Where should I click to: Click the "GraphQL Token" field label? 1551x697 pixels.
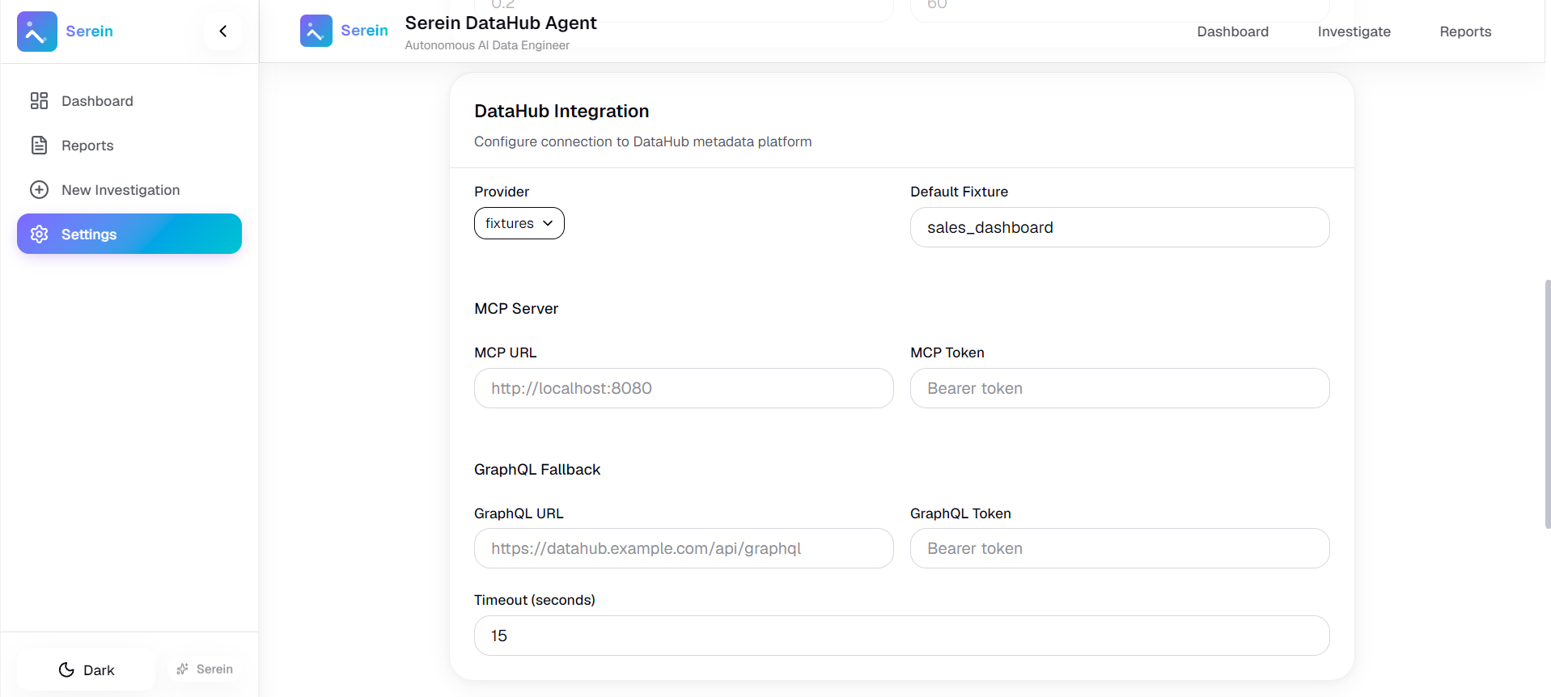point(960,513)
